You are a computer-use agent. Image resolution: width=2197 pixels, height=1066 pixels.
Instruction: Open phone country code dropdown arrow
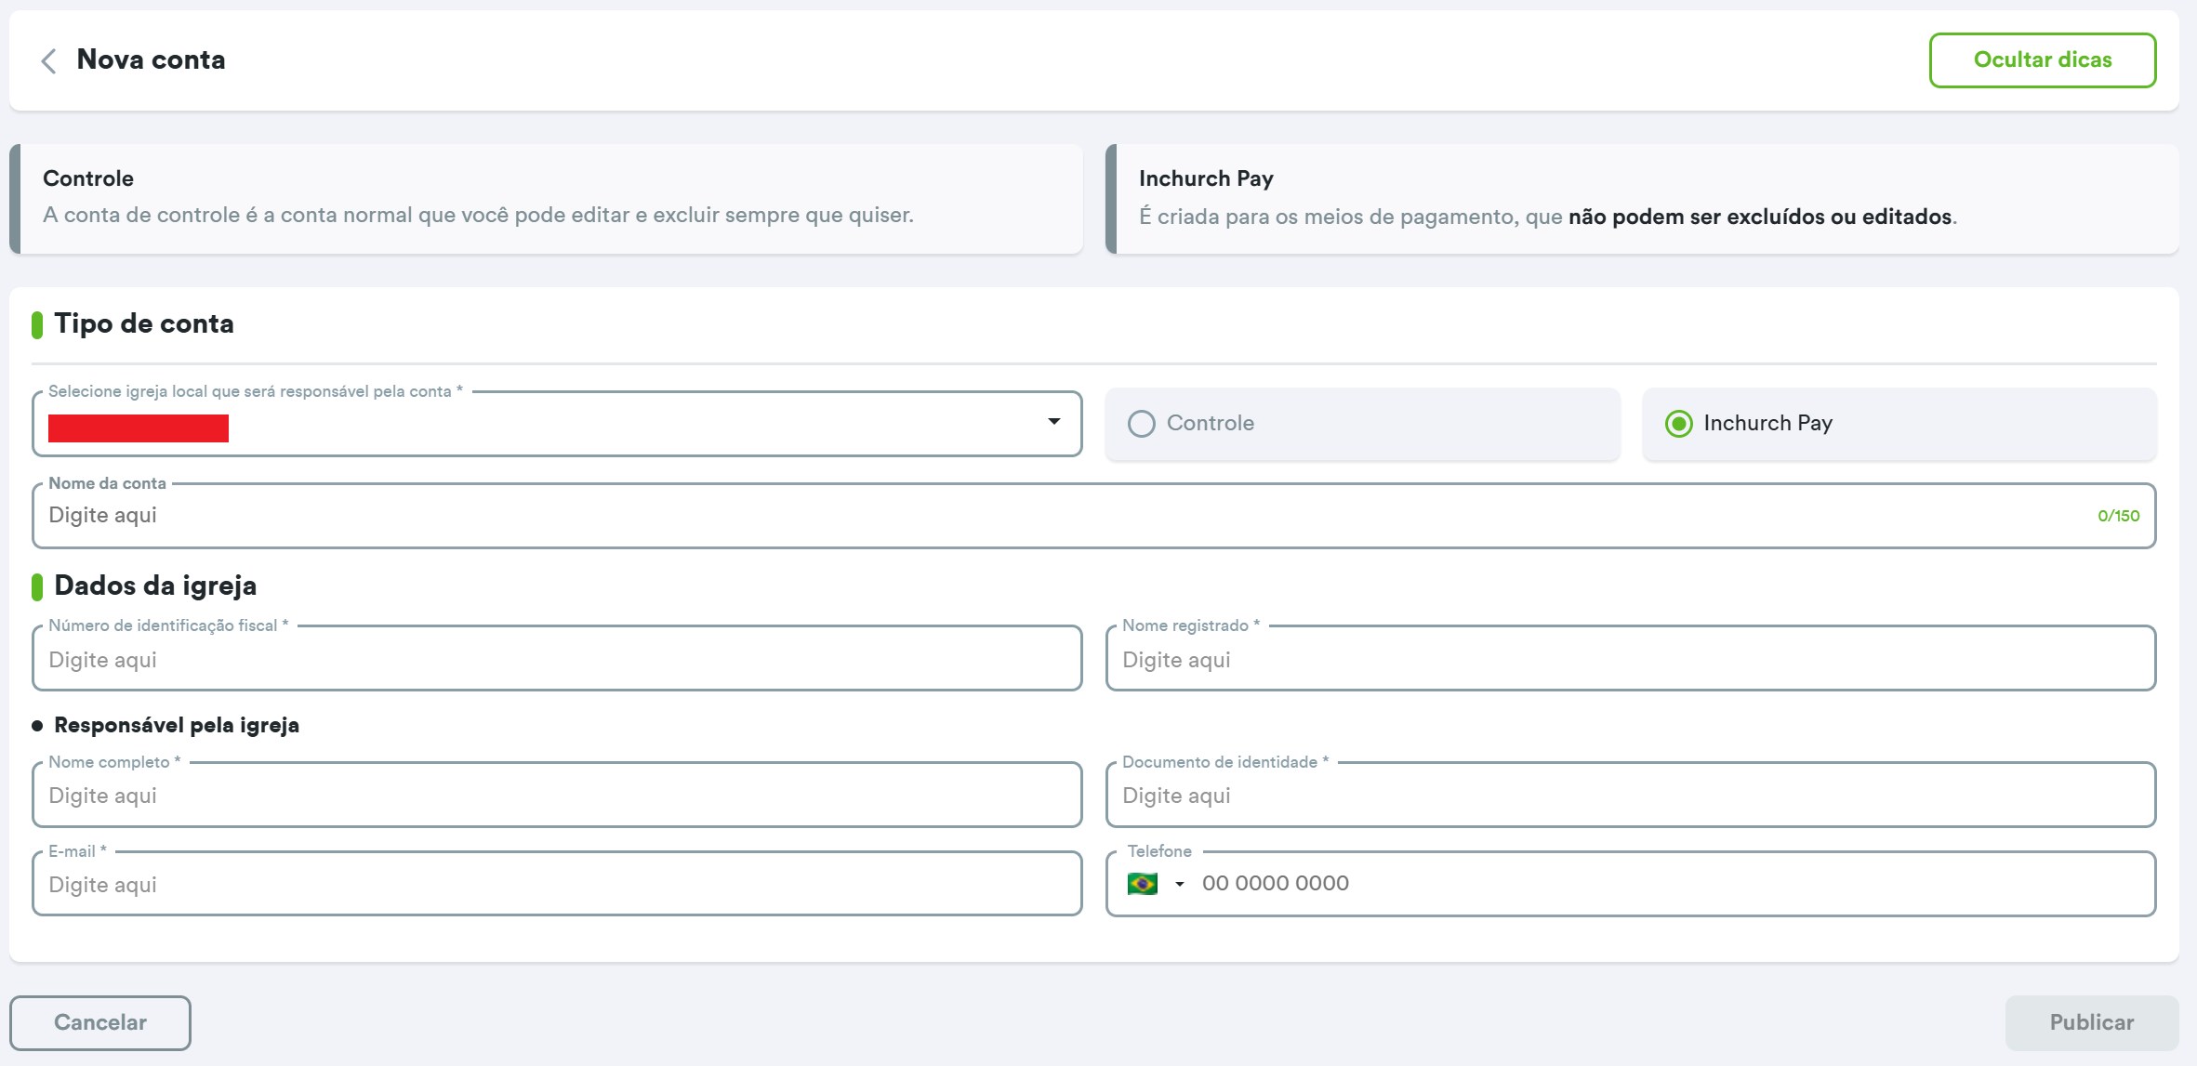point(1180,884)
